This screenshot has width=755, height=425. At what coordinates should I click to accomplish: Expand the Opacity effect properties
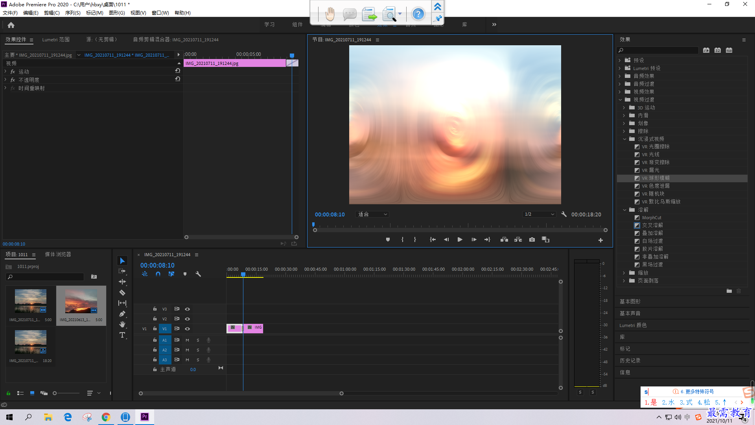point(6,79)
